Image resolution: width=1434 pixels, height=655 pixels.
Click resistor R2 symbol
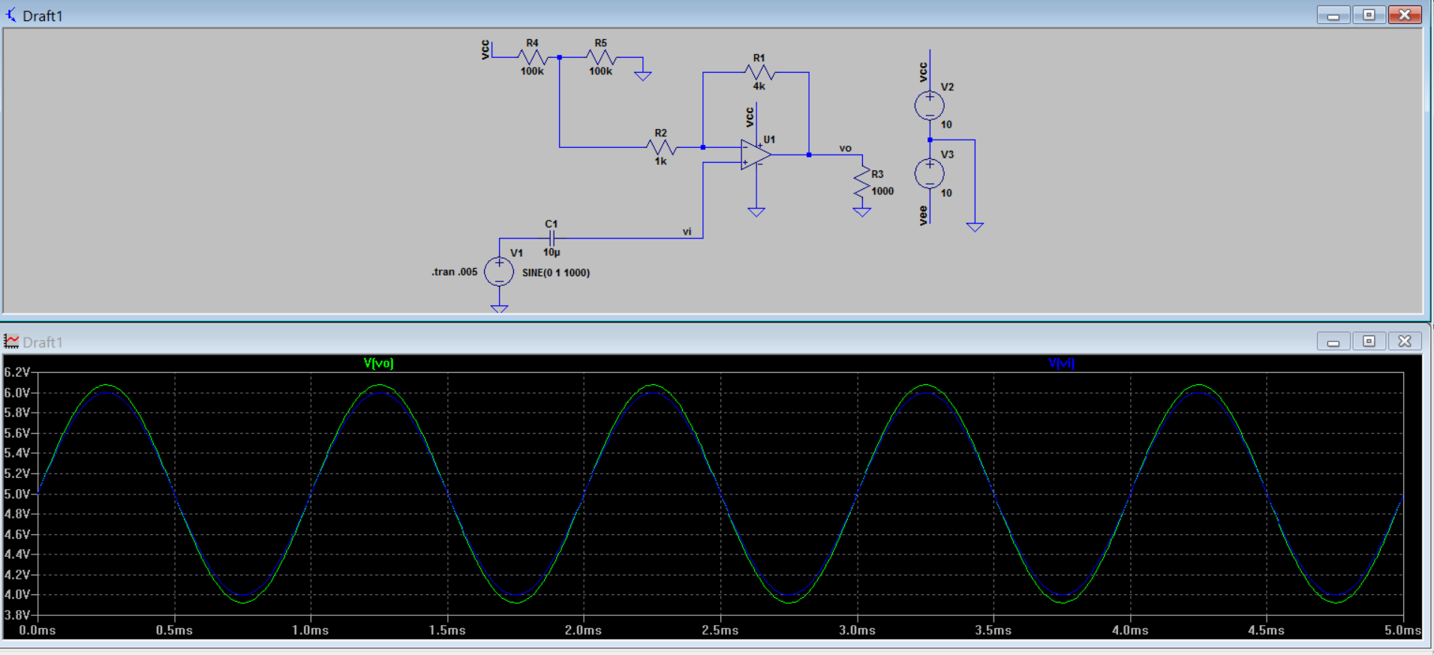point(661,147)
